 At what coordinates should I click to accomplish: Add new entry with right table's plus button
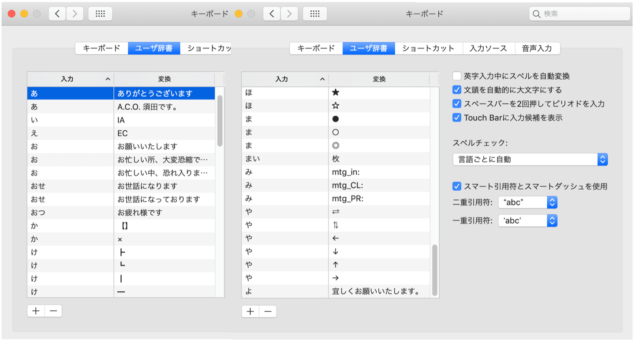tap(250, 311)
